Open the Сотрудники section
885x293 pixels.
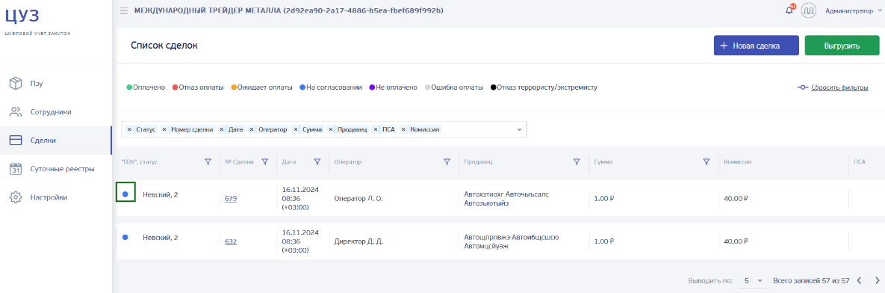click(55, 112)
